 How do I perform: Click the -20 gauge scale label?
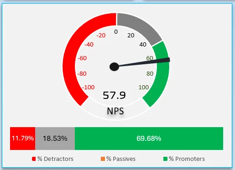pyautogui.click(x=101, y=36)
